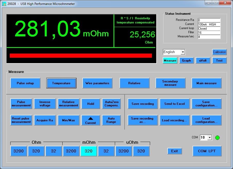Screen dimensions: 233x169
Task: Toggle Inverse voltage
Action: click(x=45, y=104)
